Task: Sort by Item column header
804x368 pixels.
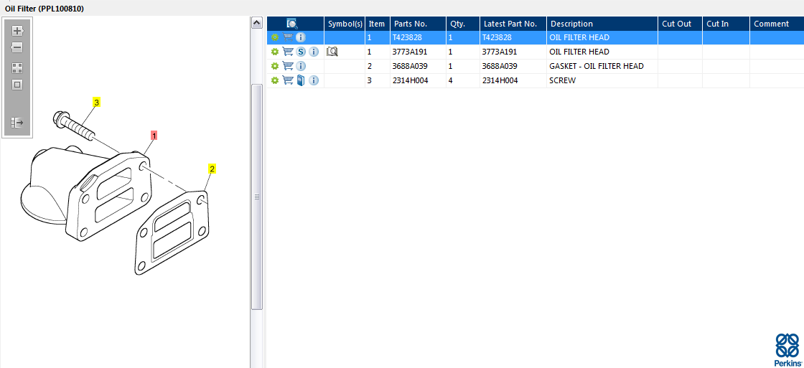Action: [378, 24]
